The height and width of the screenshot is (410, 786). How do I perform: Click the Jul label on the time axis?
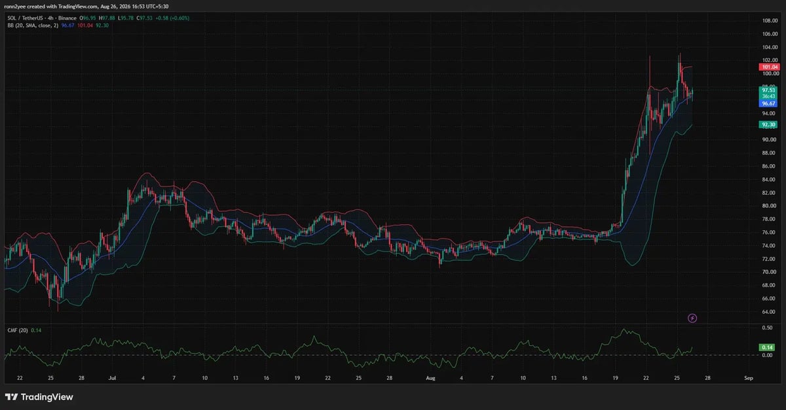click(x=112, y=378)
